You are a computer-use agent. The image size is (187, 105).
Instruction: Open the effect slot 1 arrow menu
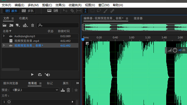[72, 102]
